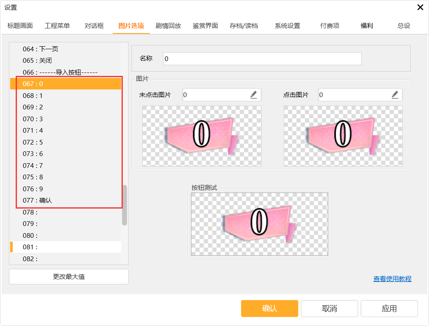Screen dimensions: 429x326
Task: Select the 存档/读档 tab
Action: (x=244, y=26)
